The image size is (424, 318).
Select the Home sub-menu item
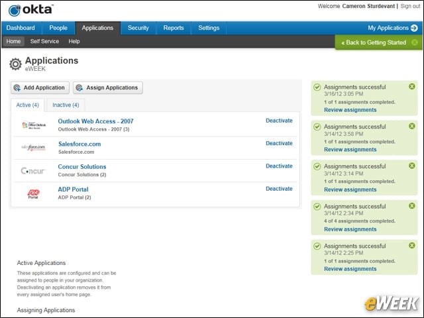13,41
